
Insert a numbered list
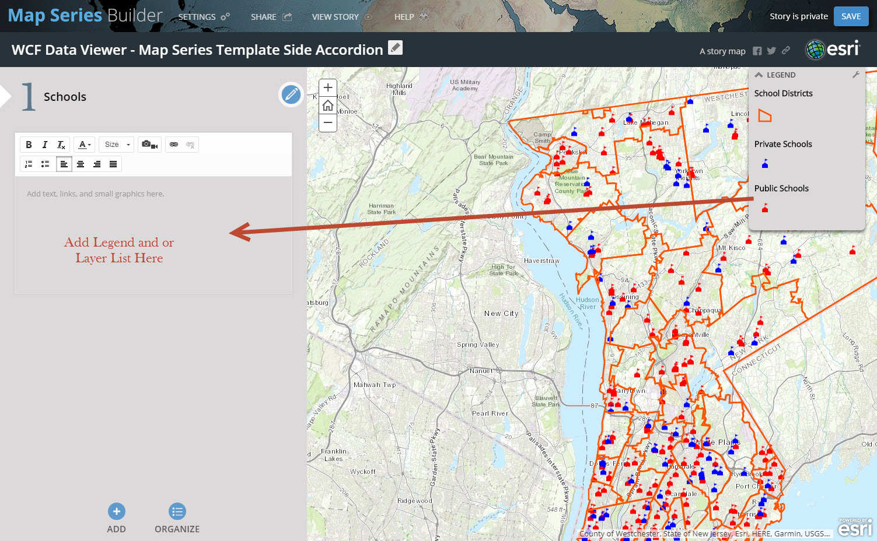(x=29, y=164)
